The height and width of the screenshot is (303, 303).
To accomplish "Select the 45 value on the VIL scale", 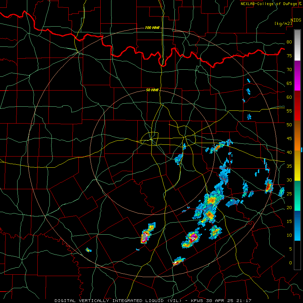I will 289,139.
